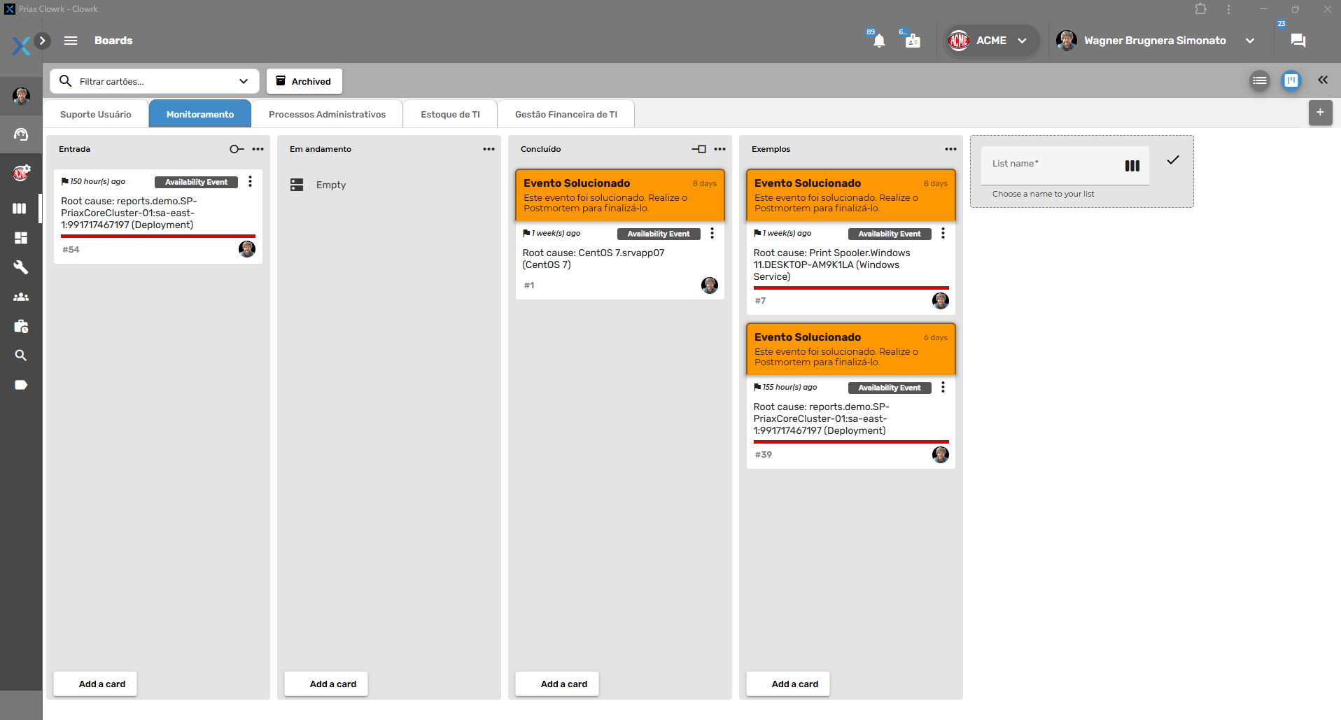Image resolution: width=1341 pixels, height=720 pixels.
Task: Open the tag label sidebar icon
Action: click(21, 385)
